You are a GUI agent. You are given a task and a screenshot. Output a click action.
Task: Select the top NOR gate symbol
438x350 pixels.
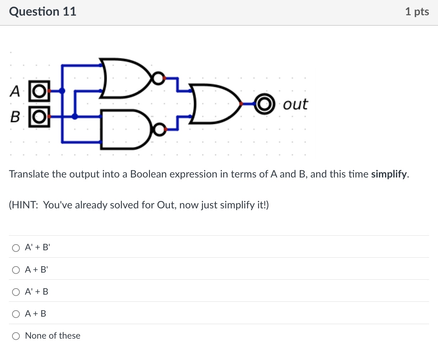pos(124,78)
